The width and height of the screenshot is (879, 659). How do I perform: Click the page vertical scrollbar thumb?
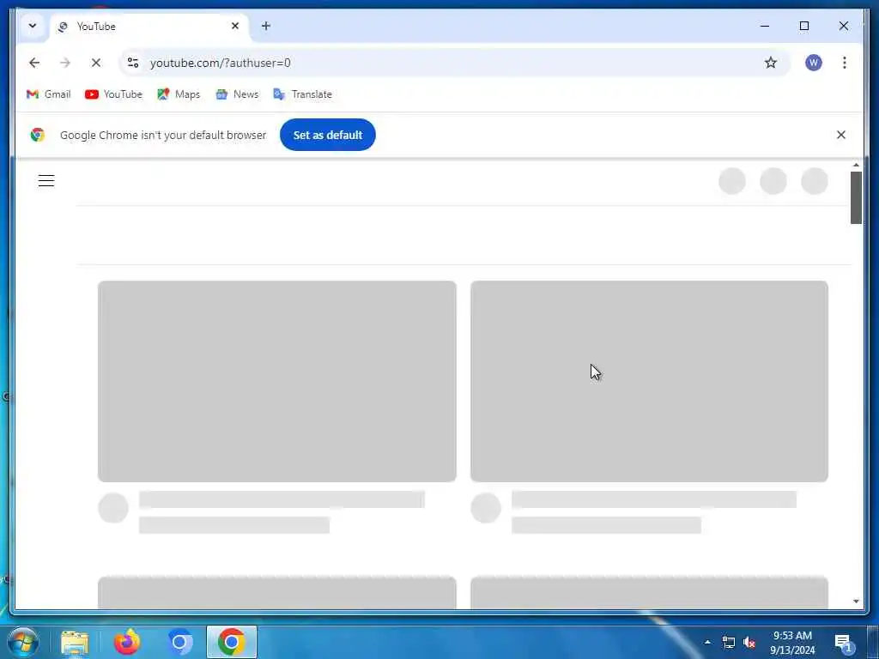(856, 197)
